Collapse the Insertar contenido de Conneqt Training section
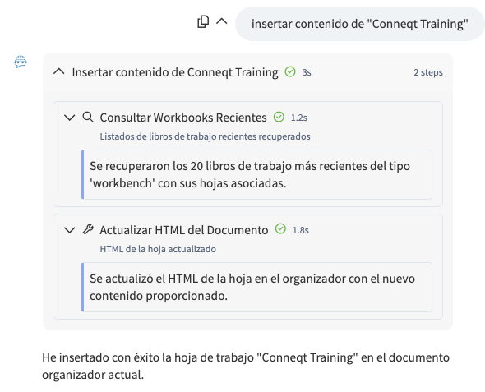 [58, 71]
